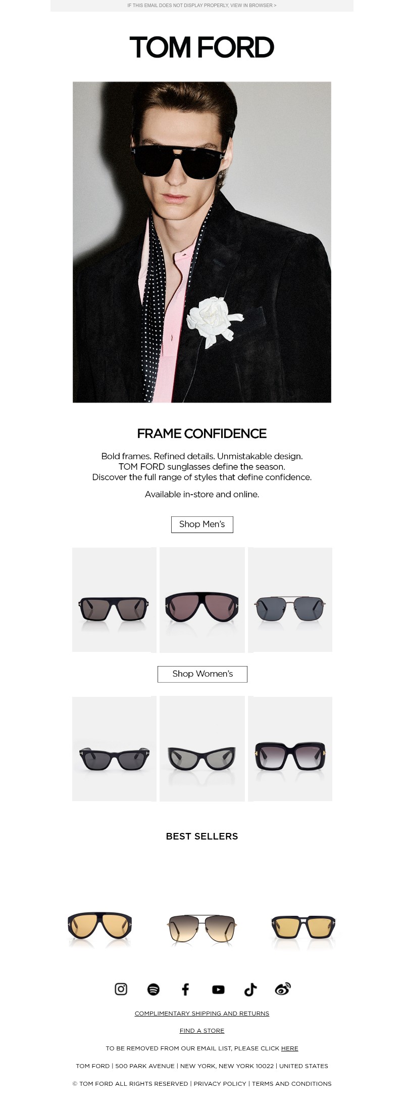Select women's wraparound sunglasses thumbnail
404x1103 pixels.
[202, 748]
